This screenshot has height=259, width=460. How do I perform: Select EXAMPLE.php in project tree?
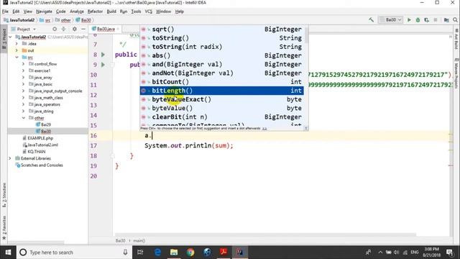point(40,138)
